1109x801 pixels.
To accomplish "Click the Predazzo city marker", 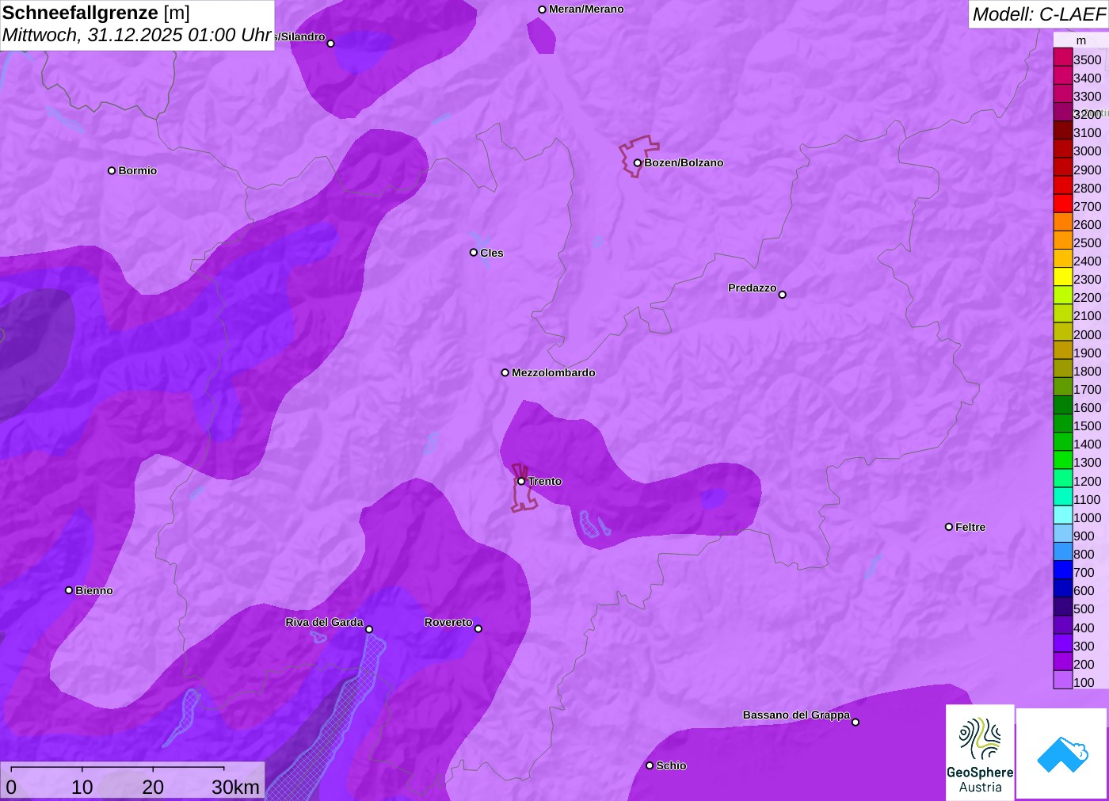I will (x=782, y=295).
